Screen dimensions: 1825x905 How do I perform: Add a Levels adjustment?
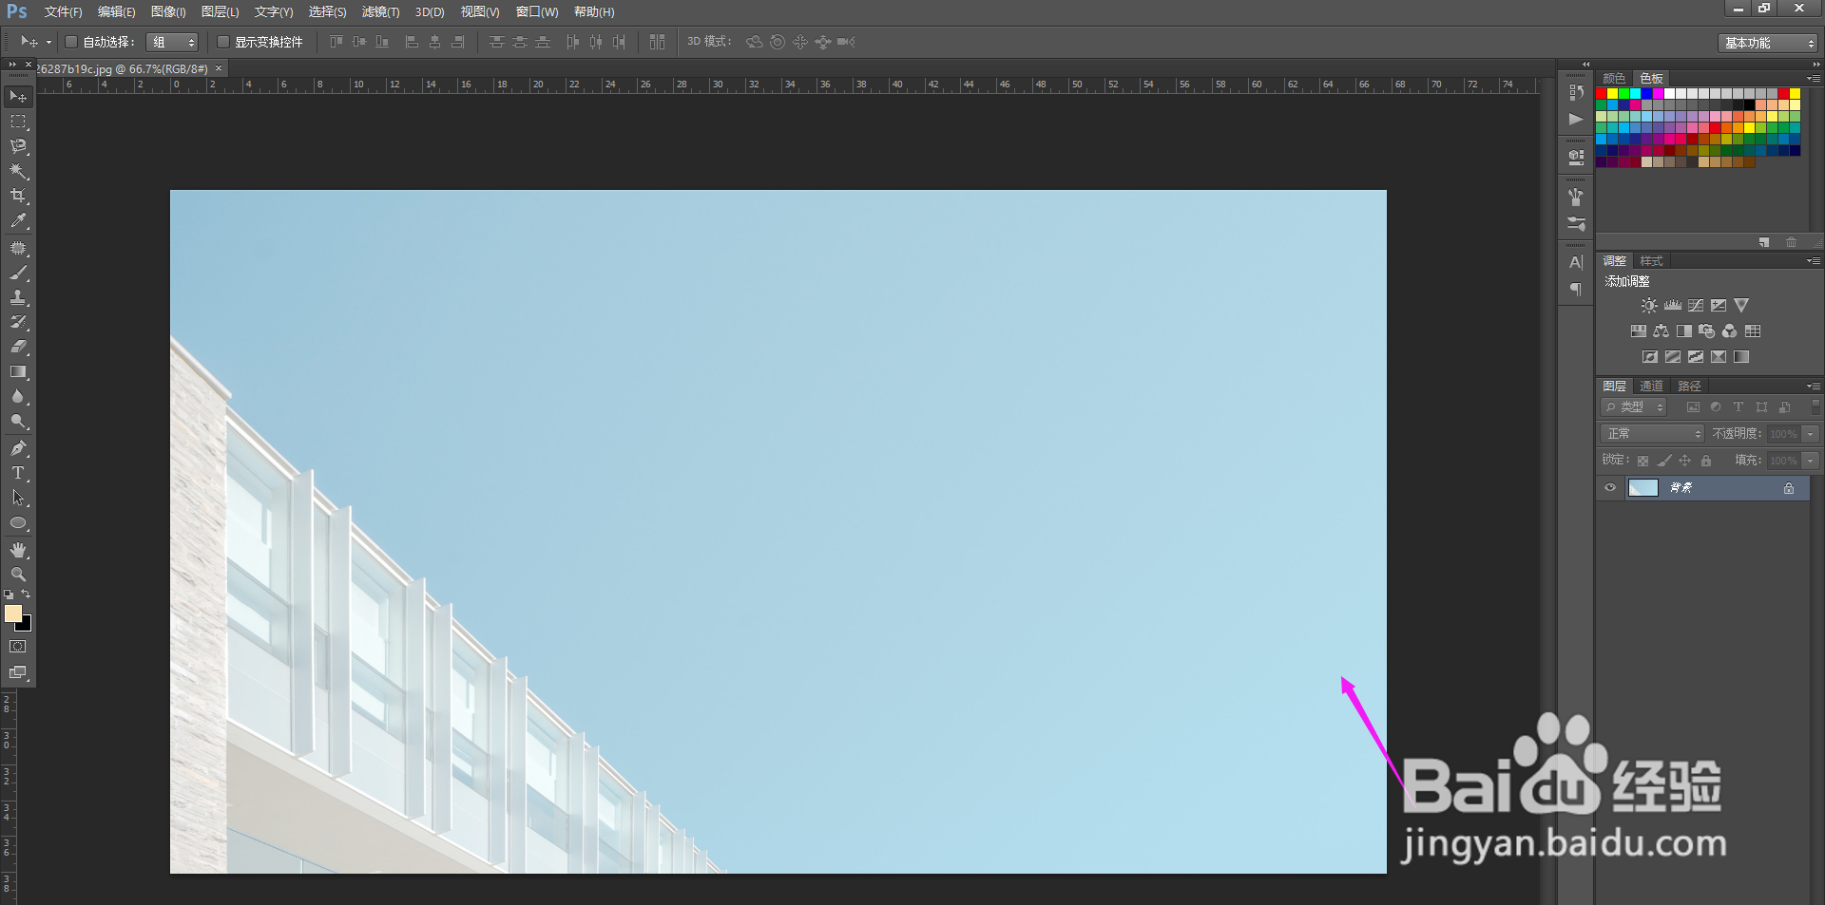pyautogui.click(x=1673, y=306)
